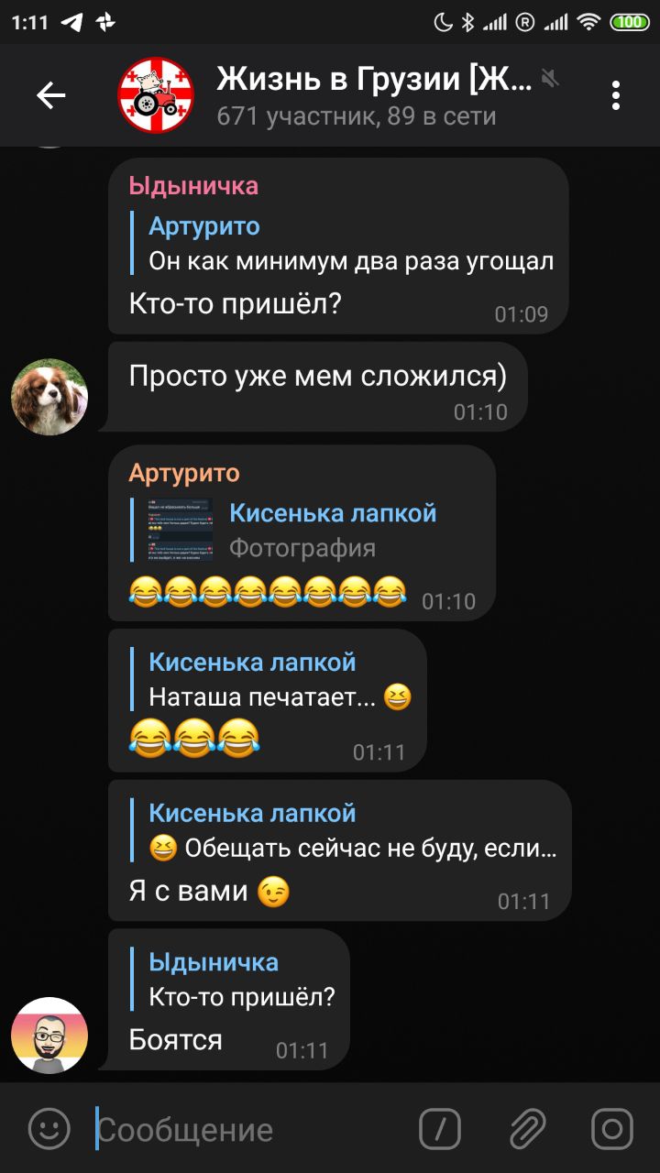Open the group avatar with tractor logo
This screenshot has width=660, height=1173.
click(157, 95)
